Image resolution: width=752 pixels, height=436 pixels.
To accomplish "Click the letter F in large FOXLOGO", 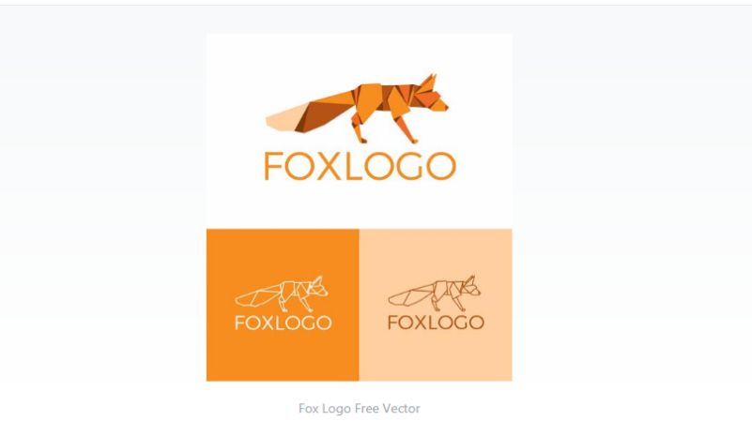I will click(272, 166).
